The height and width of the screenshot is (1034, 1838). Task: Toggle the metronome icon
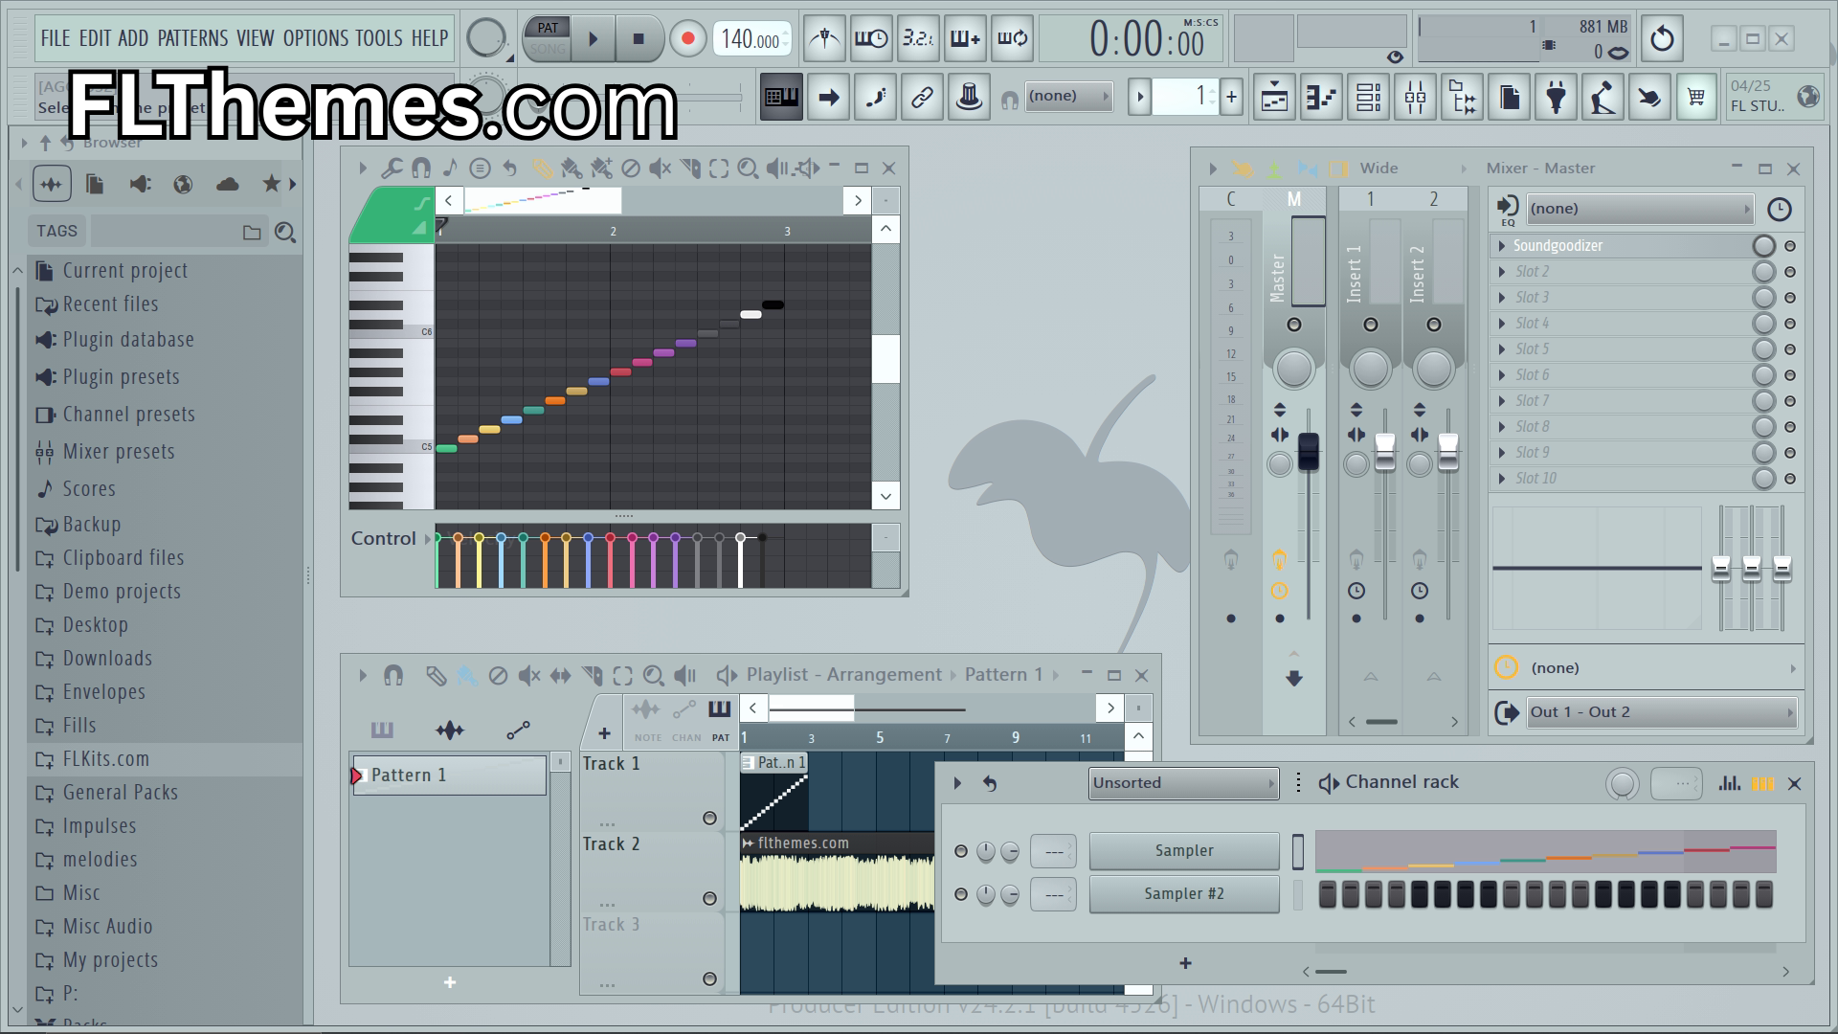(x=824, y=39)
